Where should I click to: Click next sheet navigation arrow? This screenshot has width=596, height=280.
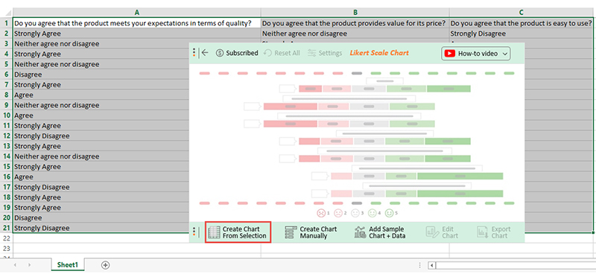[x=29, y=265]
